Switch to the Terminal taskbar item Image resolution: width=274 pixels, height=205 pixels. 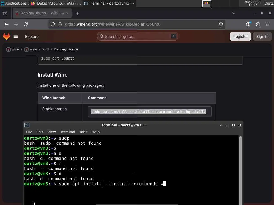pyautogui.click(x=109, y=3)
